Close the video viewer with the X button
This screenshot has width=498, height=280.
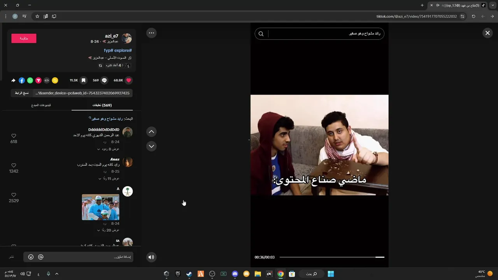pos(487,33)
